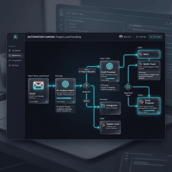The width and height of the screenshot is (172, 172).
Task: Open the Slack node options menu
Action: (x=158, y=53)
